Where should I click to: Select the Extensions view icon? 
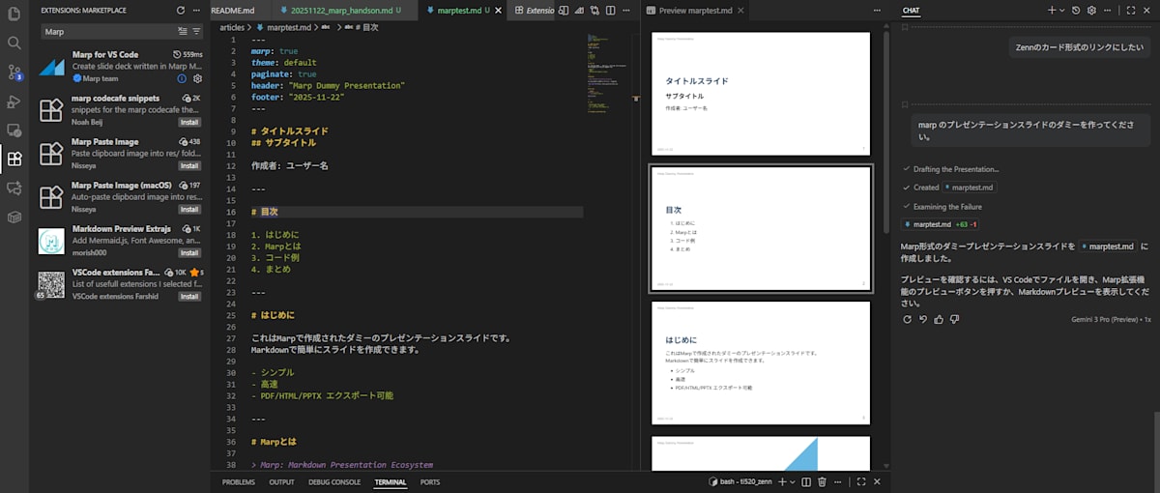click(14, 159)
